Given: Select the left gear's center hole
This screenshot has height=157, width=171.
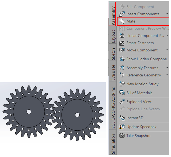Looking at the screenshot, I should pyautogui.click(x=29, y=112).
